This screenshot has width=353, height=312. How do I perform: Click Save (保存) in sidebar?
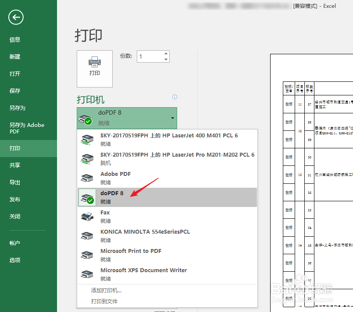pos(15,91)
